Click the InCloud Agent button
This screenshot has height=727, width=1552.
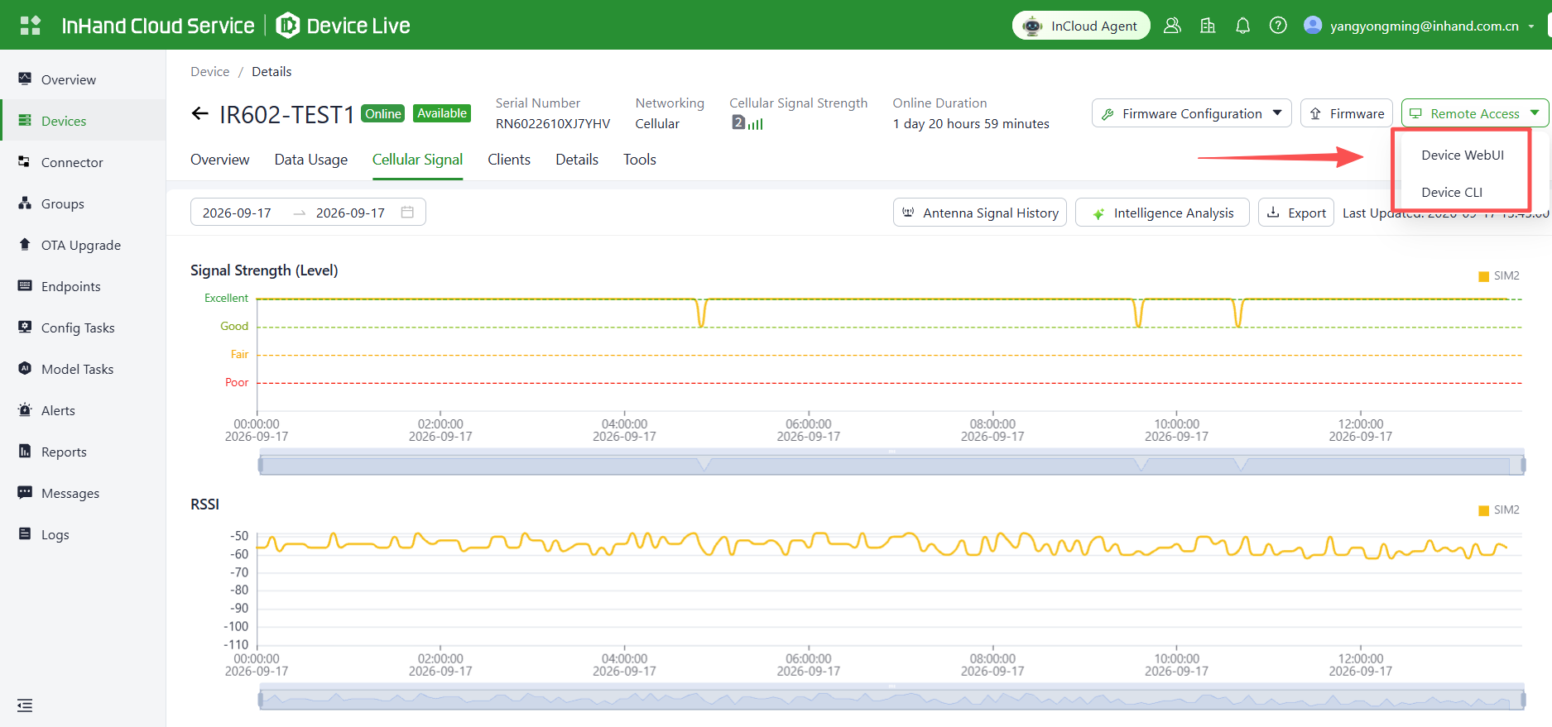[x=1081, y=26]
